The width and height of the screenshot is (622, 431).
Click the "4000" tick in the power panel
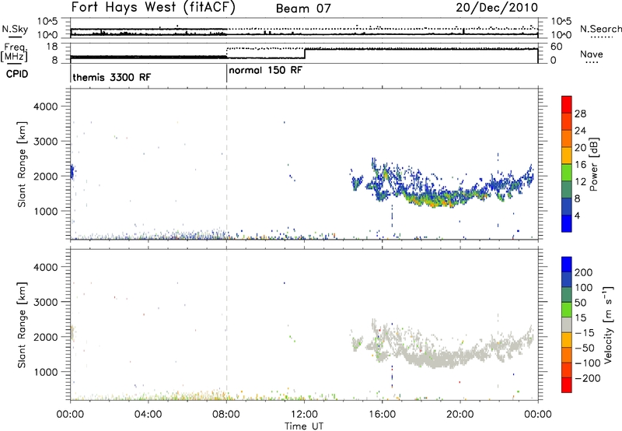pyautogui.click(x=46, y=107)
